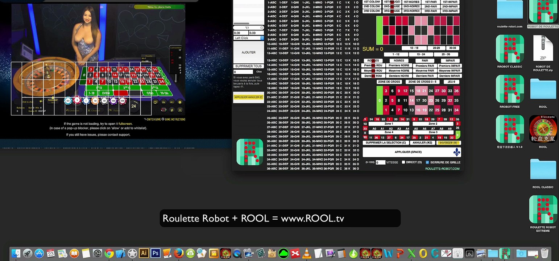Click the SUPPRIMER TOUS button
The width and height of the screenshot is (559, 261).
(248, 66)
